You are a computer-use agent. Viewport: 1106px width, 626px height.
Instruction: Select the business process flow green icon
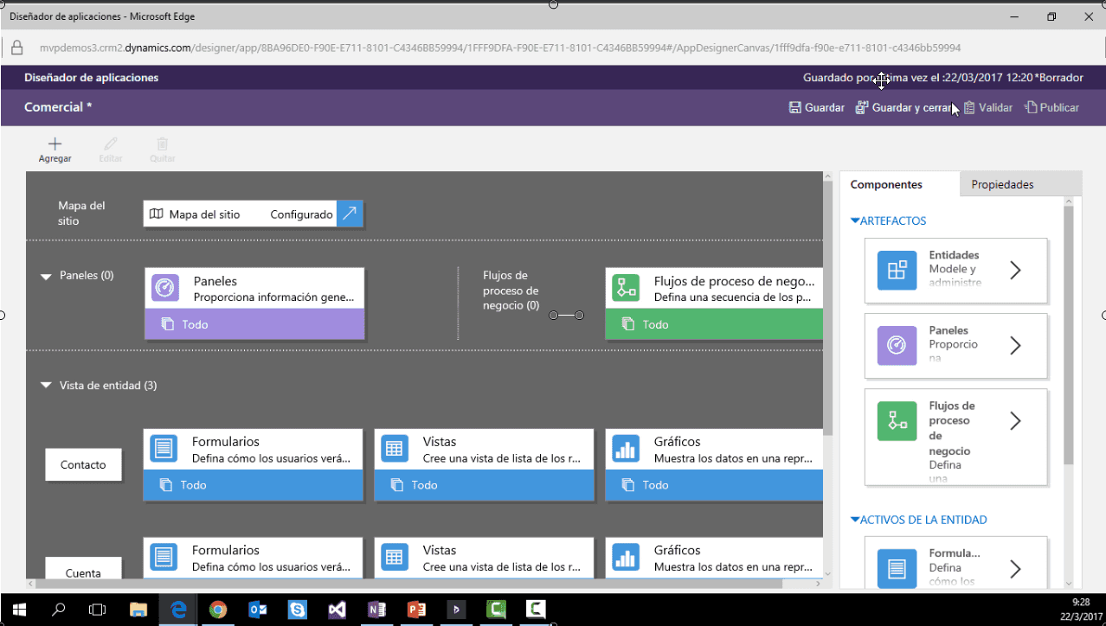click(x=625, y=288)
